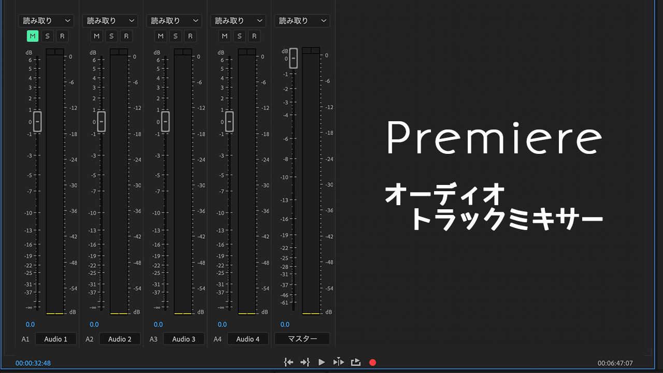Screen dimensions: 663x373
Task: Click the duration timecode 00:06:47:07
Action: tap(615, 363)
